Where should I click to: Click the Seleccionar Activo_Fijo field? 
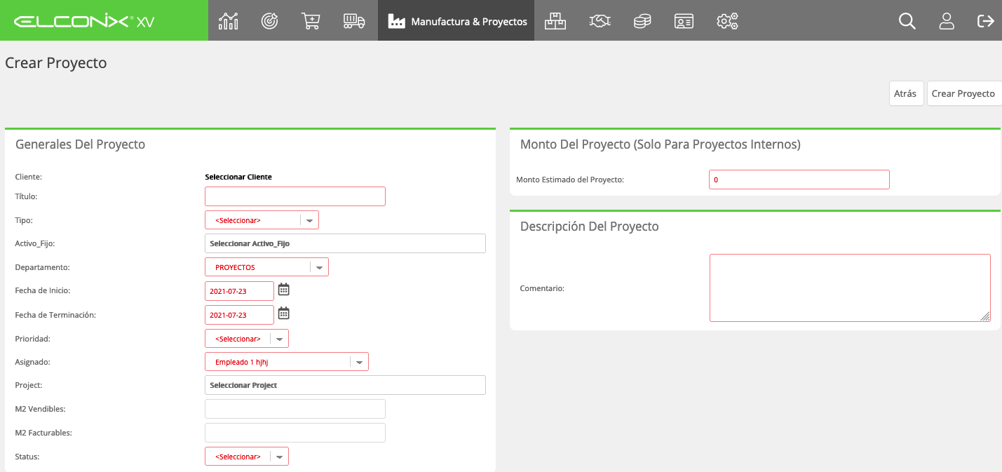point(345,243)
